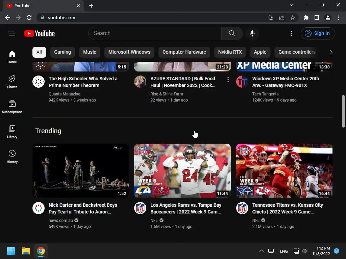The height and width of the screenshot is (259, 346).
Task: Select the Microsoft Windows filter chip
Action: [129, 52]
